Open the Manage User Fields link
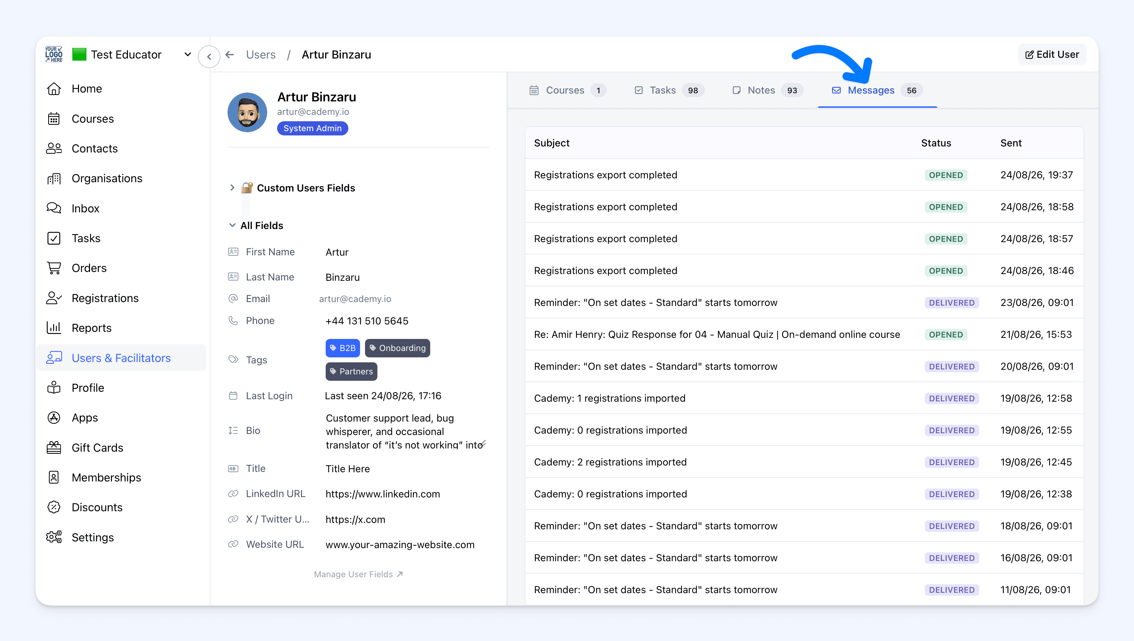This screenshot has height=641, width=1134. point(358,574)
